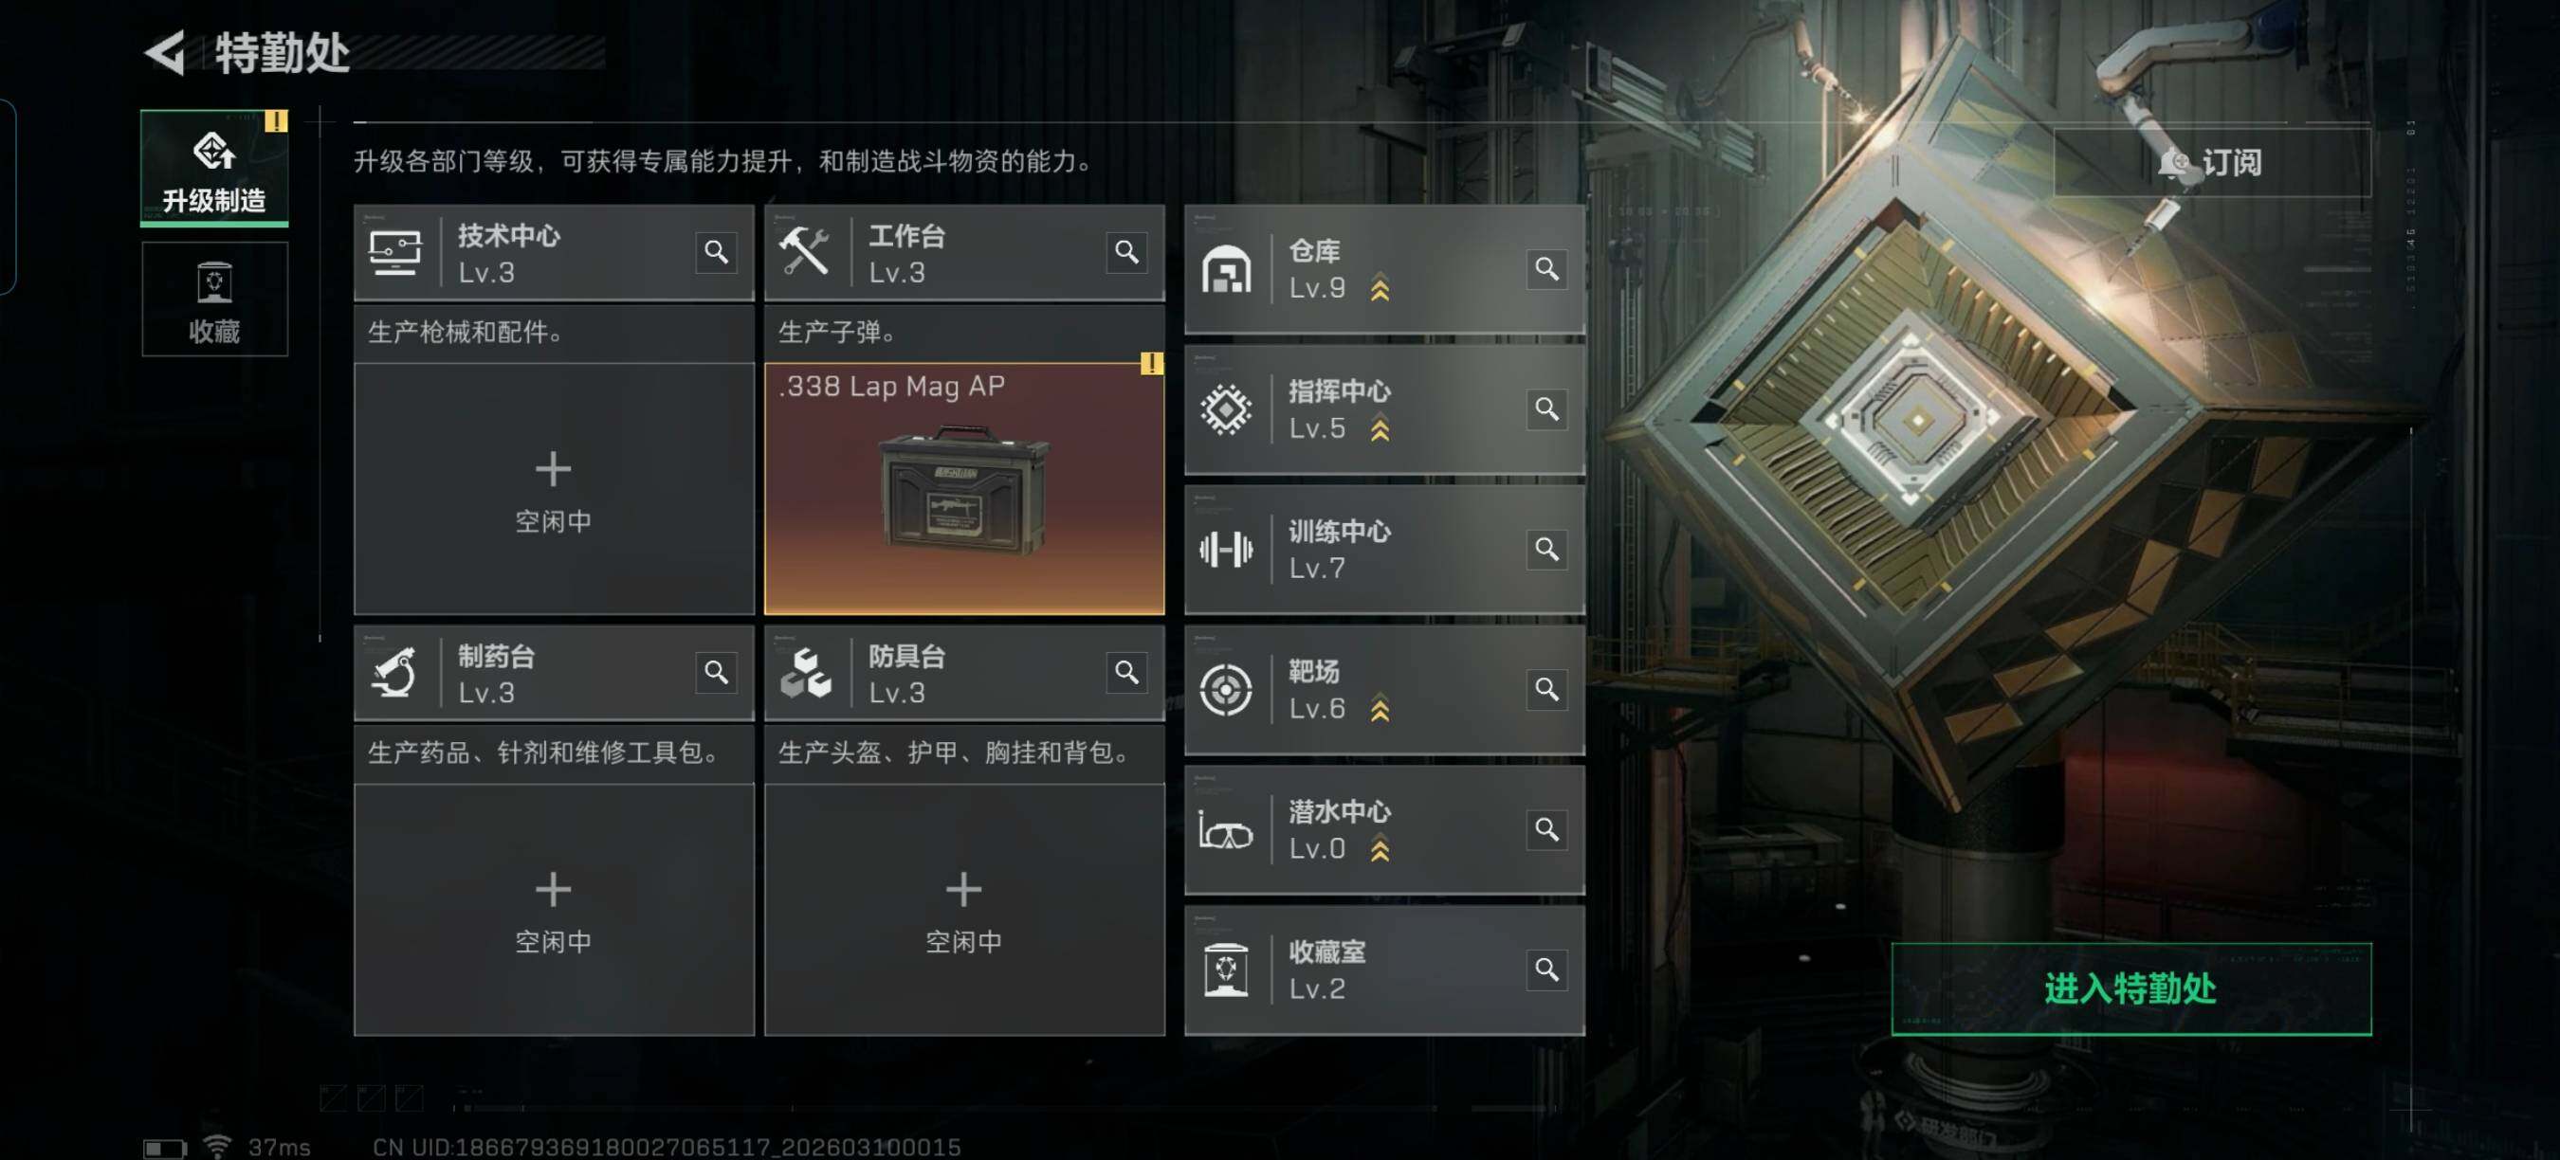Click the 靶场 target icon
The image size is (2560, 1160).
pos(1226,689)
